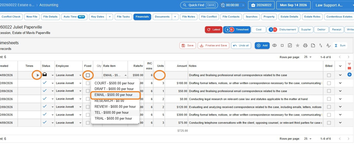
Task: Click Finalise and Save
Action: [x=213, y=46]
